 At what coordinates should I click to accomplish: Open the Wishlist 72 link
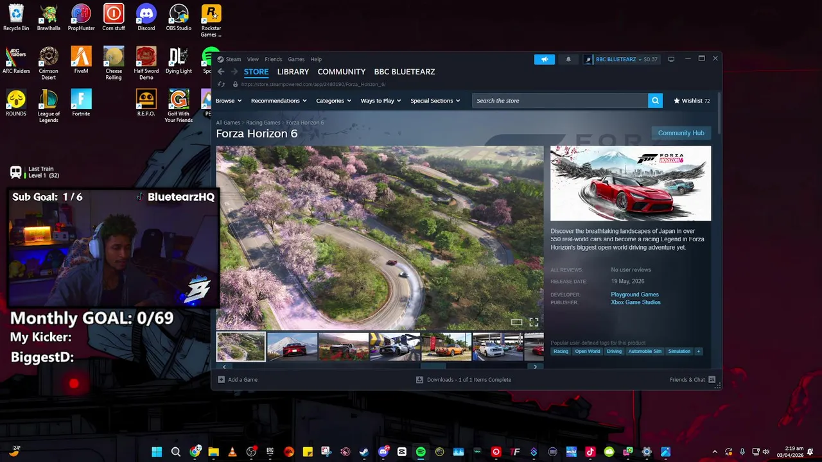click(692, 101)
